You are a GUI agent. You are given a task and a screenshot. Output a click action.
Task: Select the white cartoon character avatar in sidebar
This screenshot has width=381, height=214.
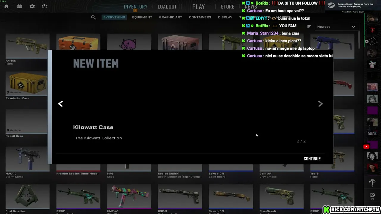coord(372,64)
